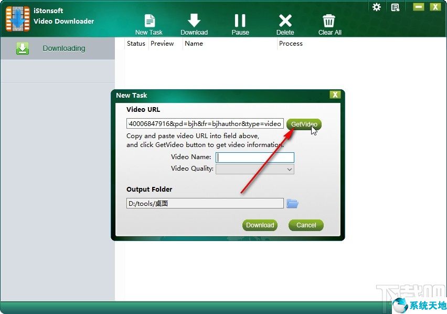Screen dimensions: 447x314
Task: Open the task list icon near the gear
Action: tap(395, 7)
